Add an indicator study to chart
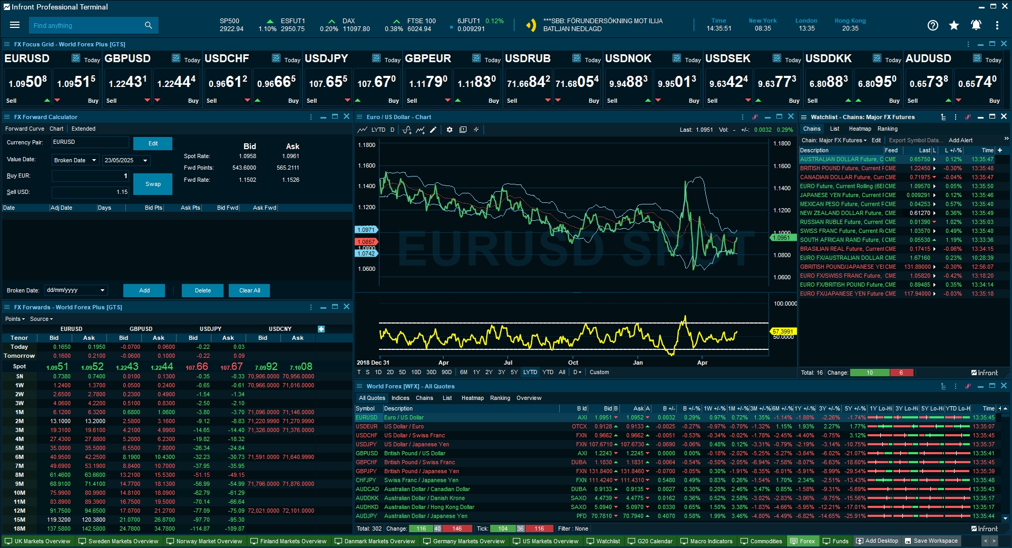The image size is (1012, 548). tap(407, 130)
